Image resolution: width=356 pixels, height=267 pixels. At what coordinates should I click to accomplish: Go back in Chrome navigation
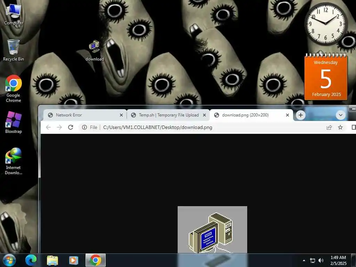48,127
